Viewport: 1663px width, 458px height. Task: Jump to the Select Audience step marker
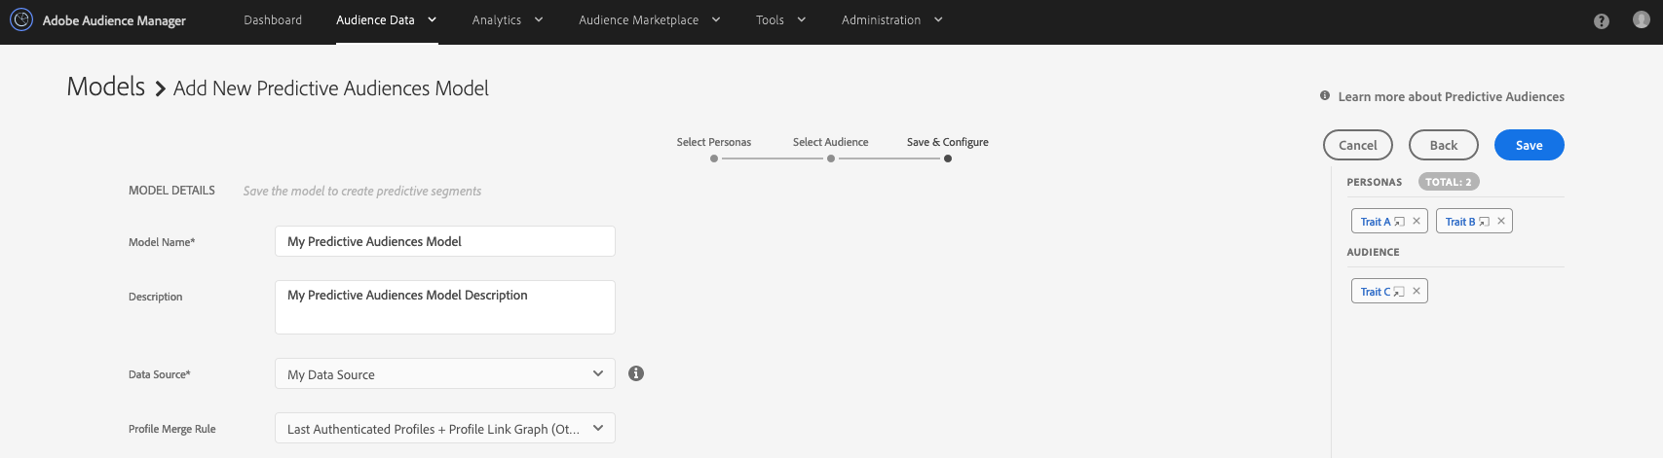[831, 159]
